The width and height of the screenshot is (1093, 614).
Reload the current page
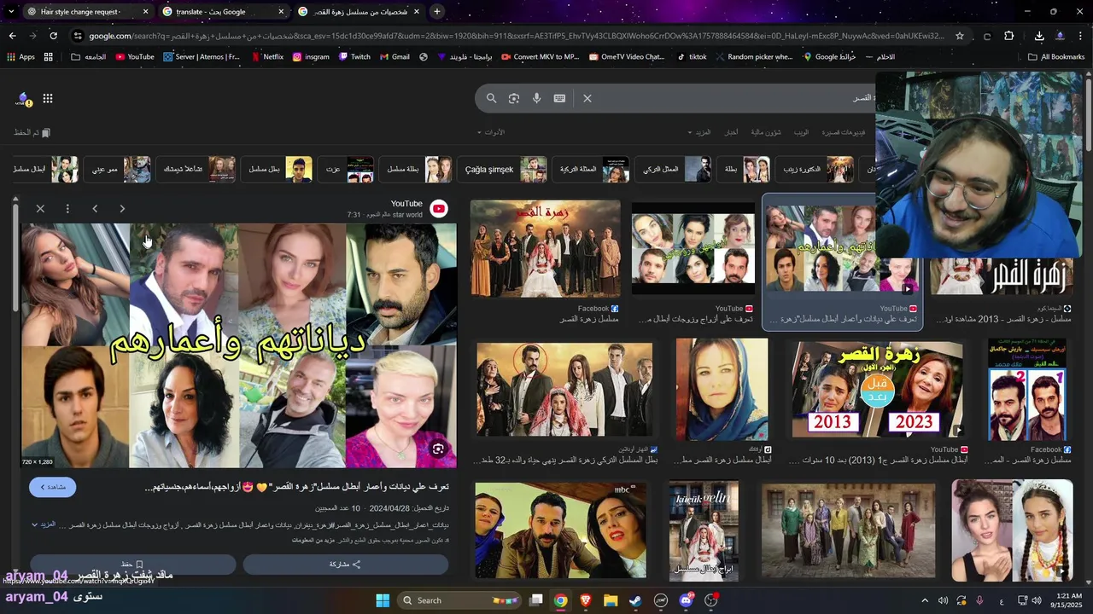[x=53, y=36]
